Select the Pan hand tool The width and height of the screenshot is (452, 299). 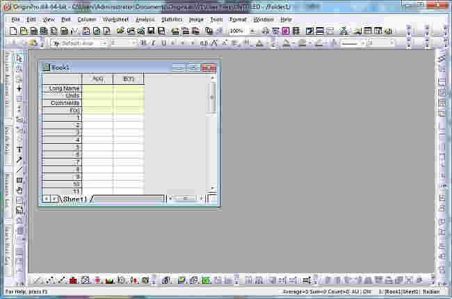pos(19,190)
